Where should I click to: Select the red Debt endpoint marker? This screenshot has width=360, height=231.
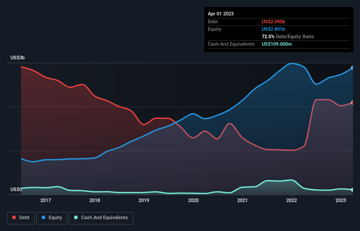pos(353,102)
